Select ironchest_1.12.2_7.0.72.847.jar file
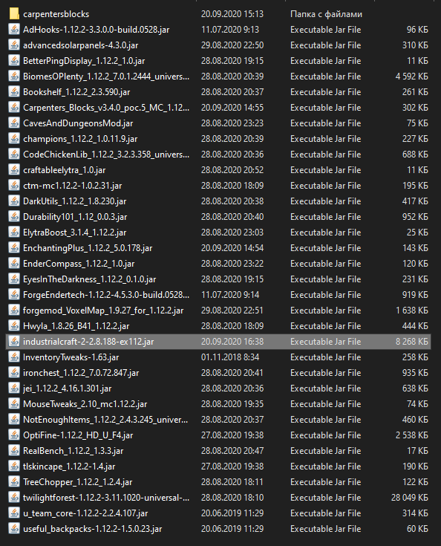The height and width of the screenshot is (546, 441). tap(81, 373)
